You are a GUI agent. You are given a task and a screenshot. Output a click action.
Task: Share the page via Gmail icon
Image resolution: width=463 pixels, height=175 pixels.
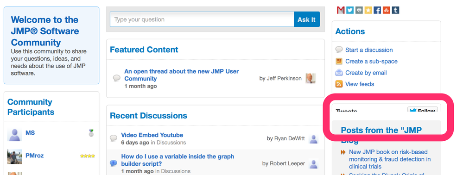pos(341,10)
